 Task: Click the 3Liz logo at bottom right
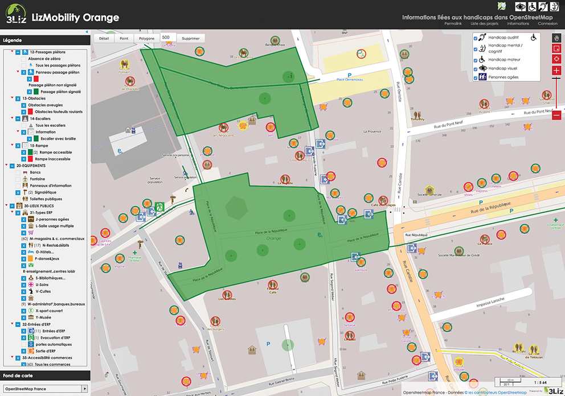click(554, 391)
